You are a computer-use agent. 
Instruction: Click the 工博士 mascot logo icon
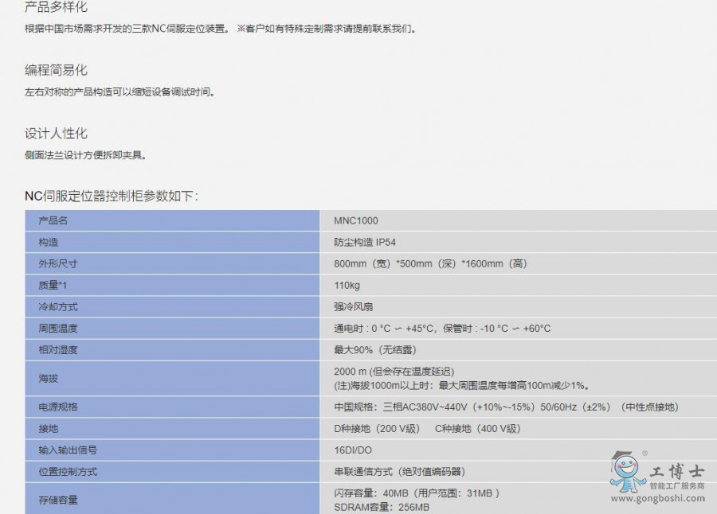[627, 473]
